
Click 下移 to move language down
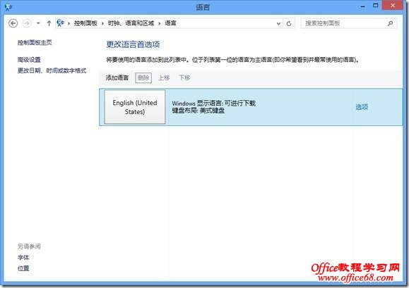click(184, 77)
